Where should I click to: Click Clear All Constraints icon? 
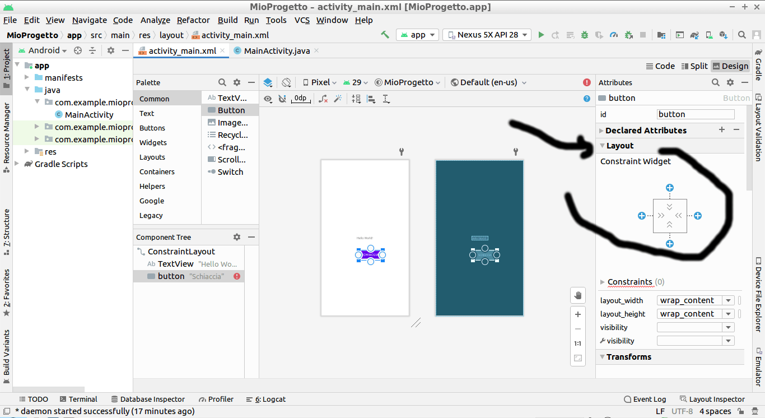click(x=323, y=99)
